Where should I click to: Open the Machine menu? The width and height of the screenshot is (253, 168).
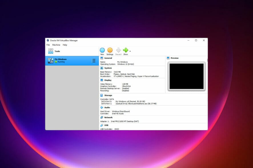coord(56,45)
